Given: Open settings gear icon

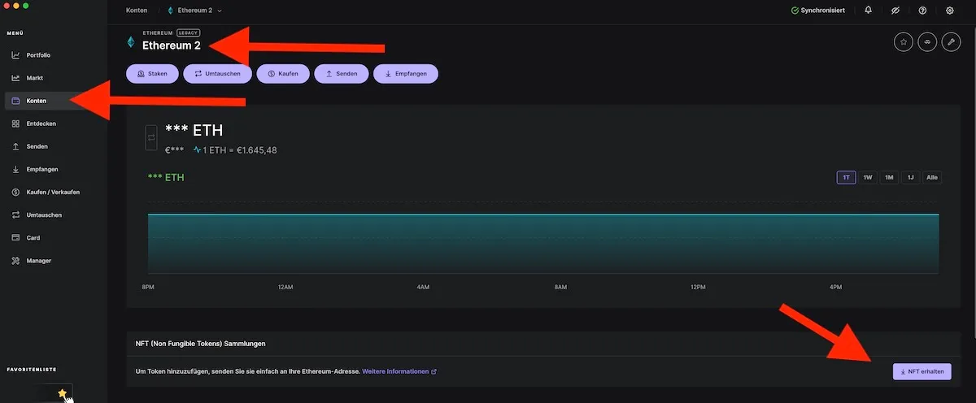Looking at the screenshot, I should tap(950, 11).
